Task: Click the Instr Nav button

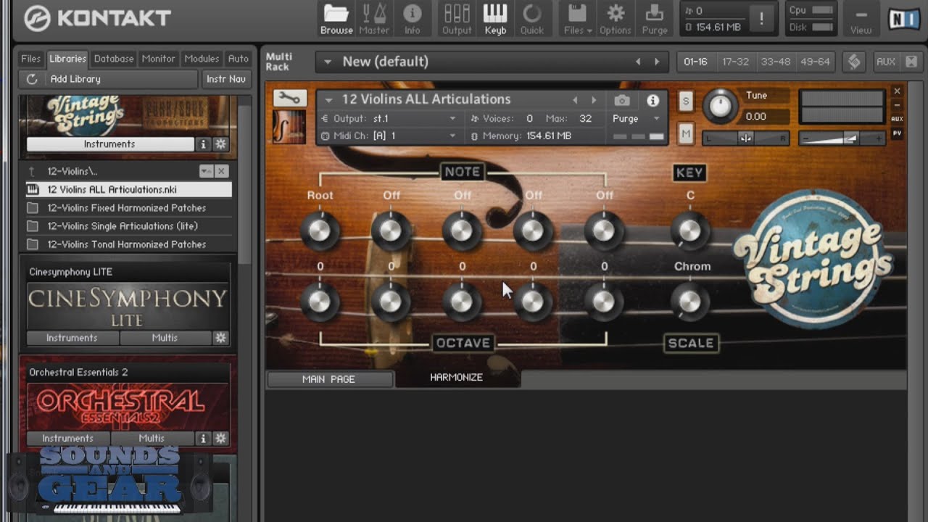Action: tap(225, 79)
